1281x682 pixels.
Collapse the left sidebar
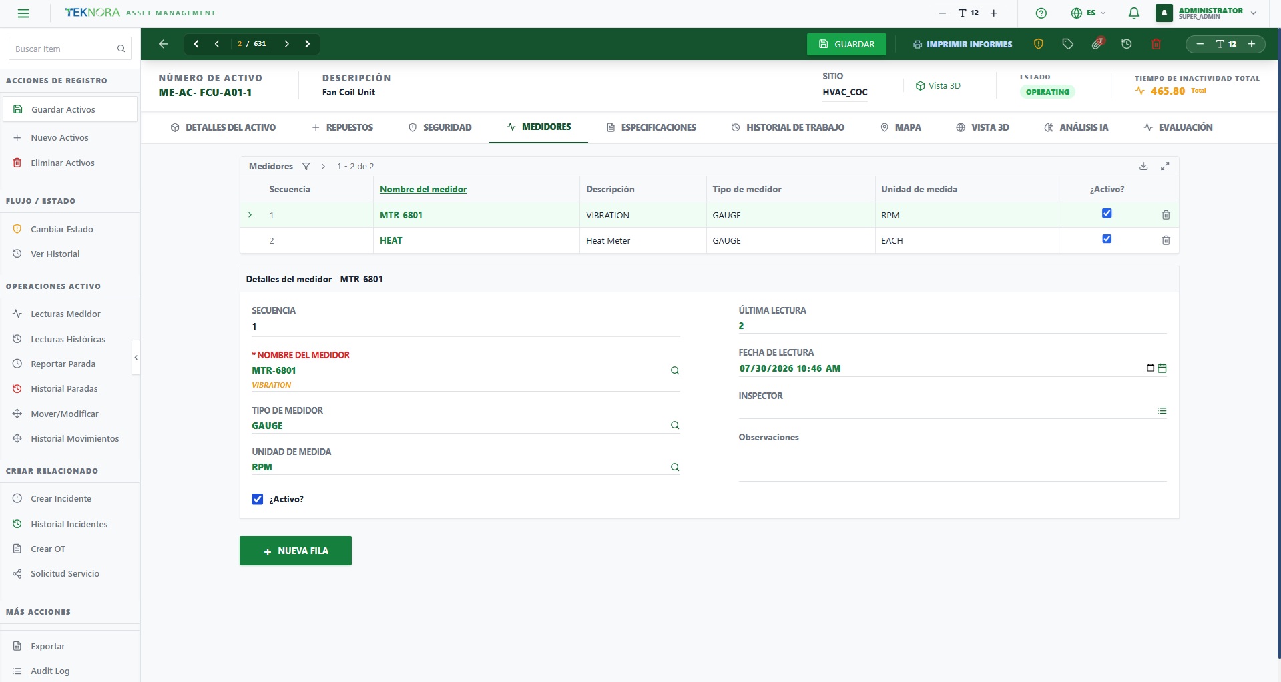coord(136,358)
